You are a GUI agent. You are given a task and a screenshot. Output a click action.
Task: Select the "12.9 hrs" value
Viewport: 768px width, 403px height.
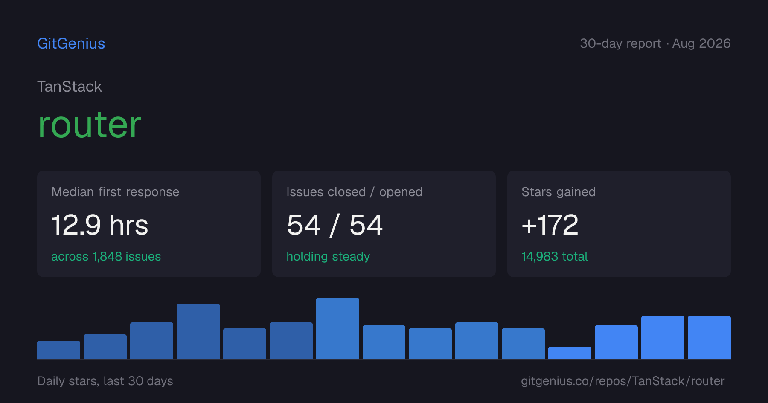(100, 225)
